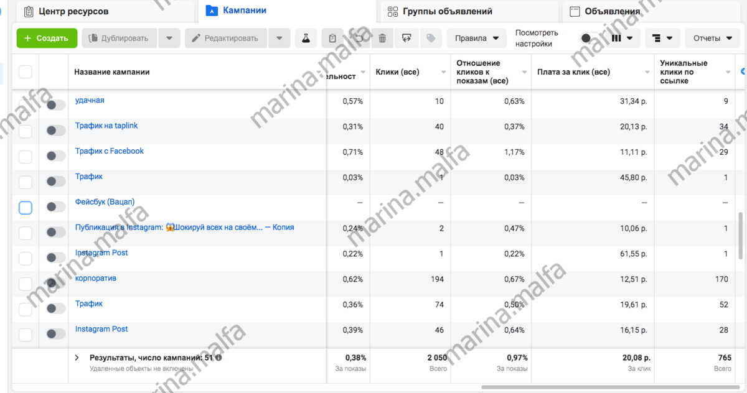Click the vertical scrollbar thumb on the right
This screenshot has height=393, width=747.
(x=740, y=236)
